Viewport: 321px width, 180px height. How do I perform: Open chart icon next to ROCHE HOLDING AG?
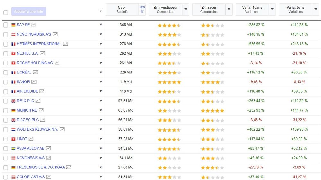[57, 63]
